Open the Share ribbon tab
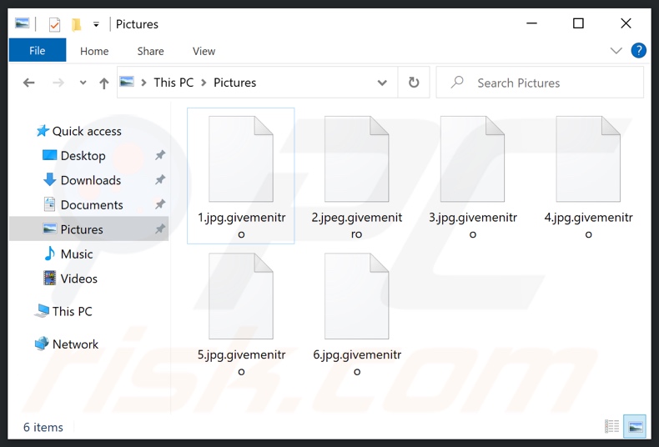 pyautogui.click(x=150, y=51)
